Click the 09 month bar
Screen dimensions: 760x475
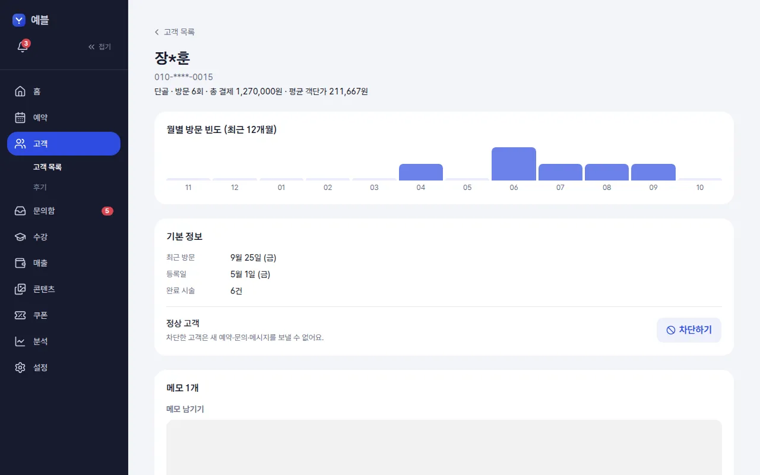(653, 172)
